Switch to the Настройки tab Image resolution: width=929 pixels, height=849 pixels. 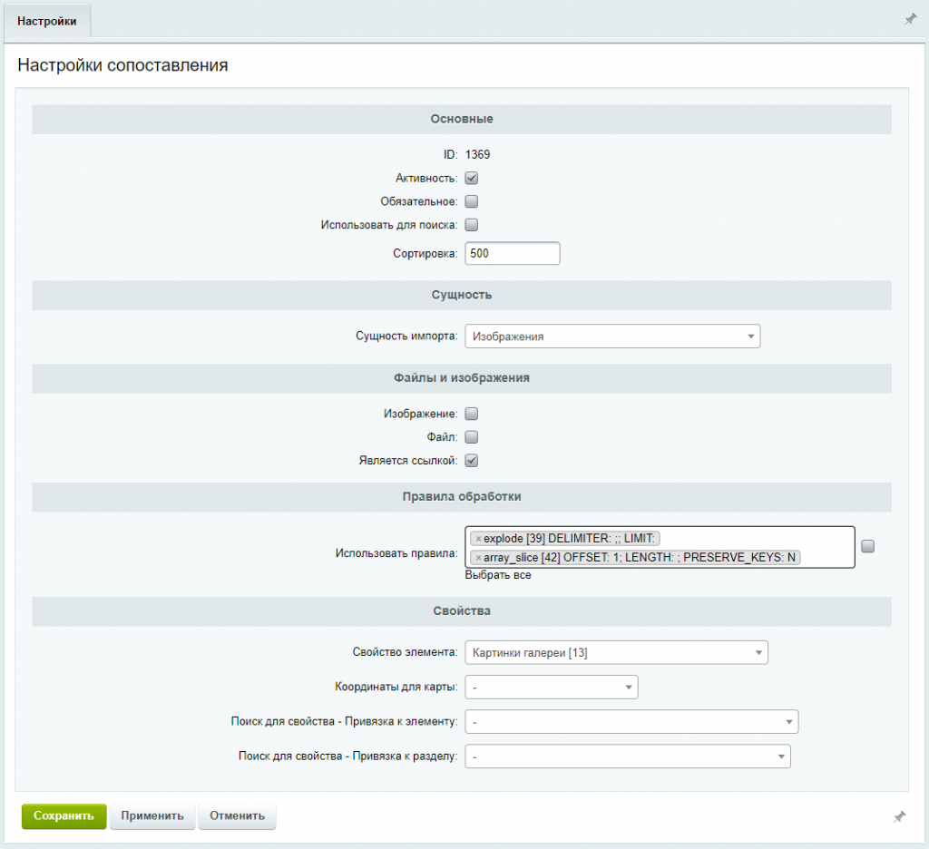(47, 22)
